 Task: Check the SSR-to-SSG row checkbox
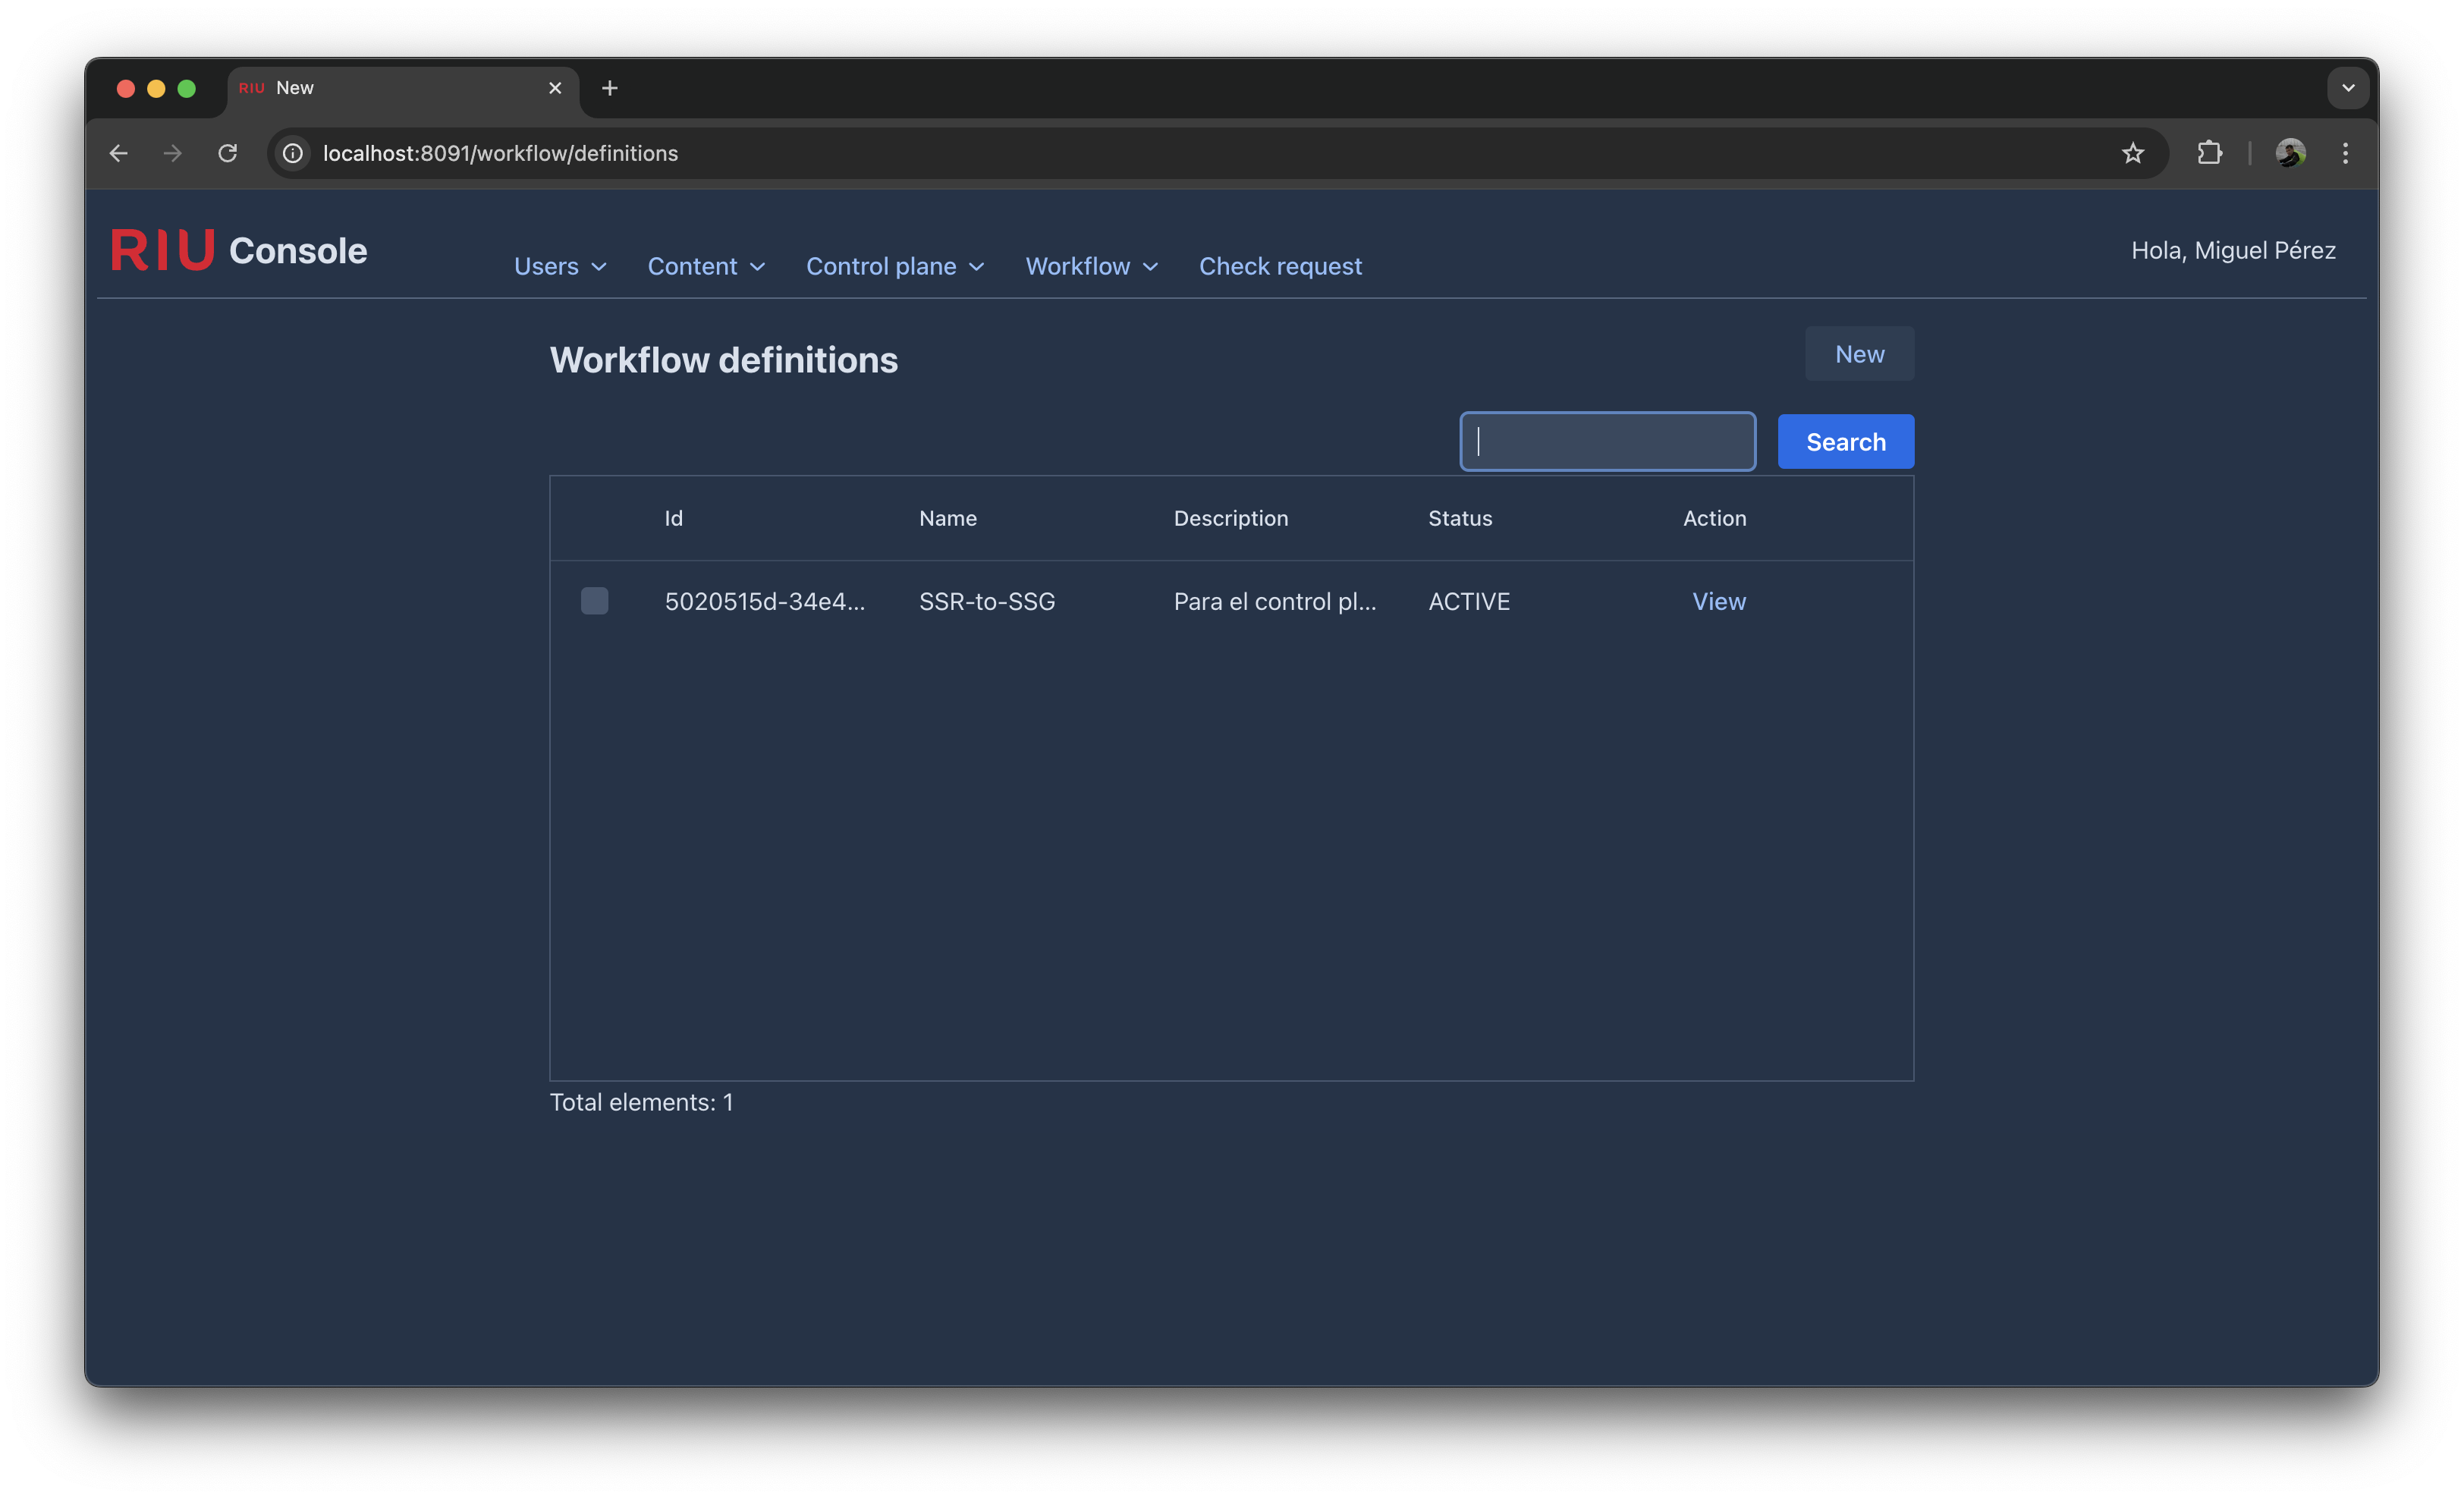(x=594, y=601)
